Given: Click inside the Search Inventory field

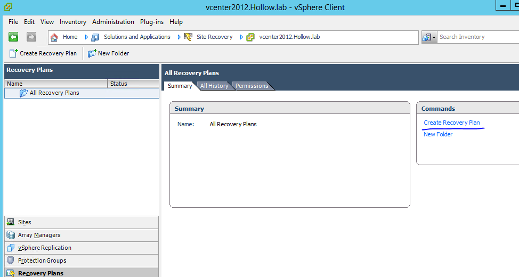Looking at the screenshot, I should pos(477,37).
